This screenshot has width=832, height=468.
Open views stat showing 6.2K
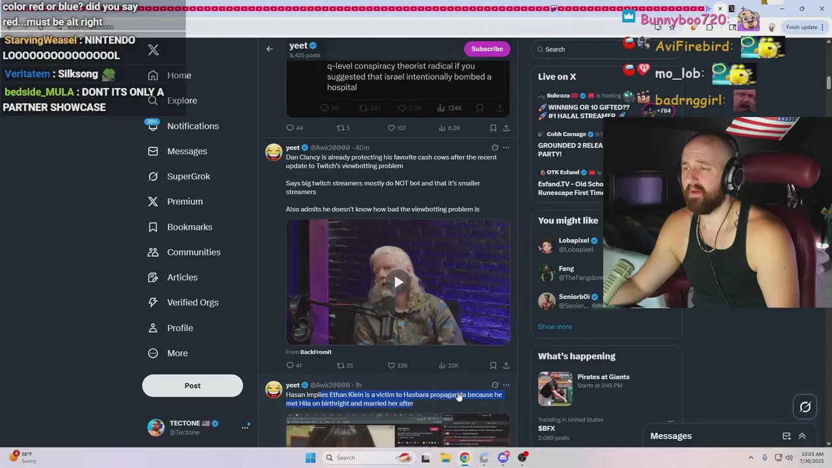tap(449, 128)
